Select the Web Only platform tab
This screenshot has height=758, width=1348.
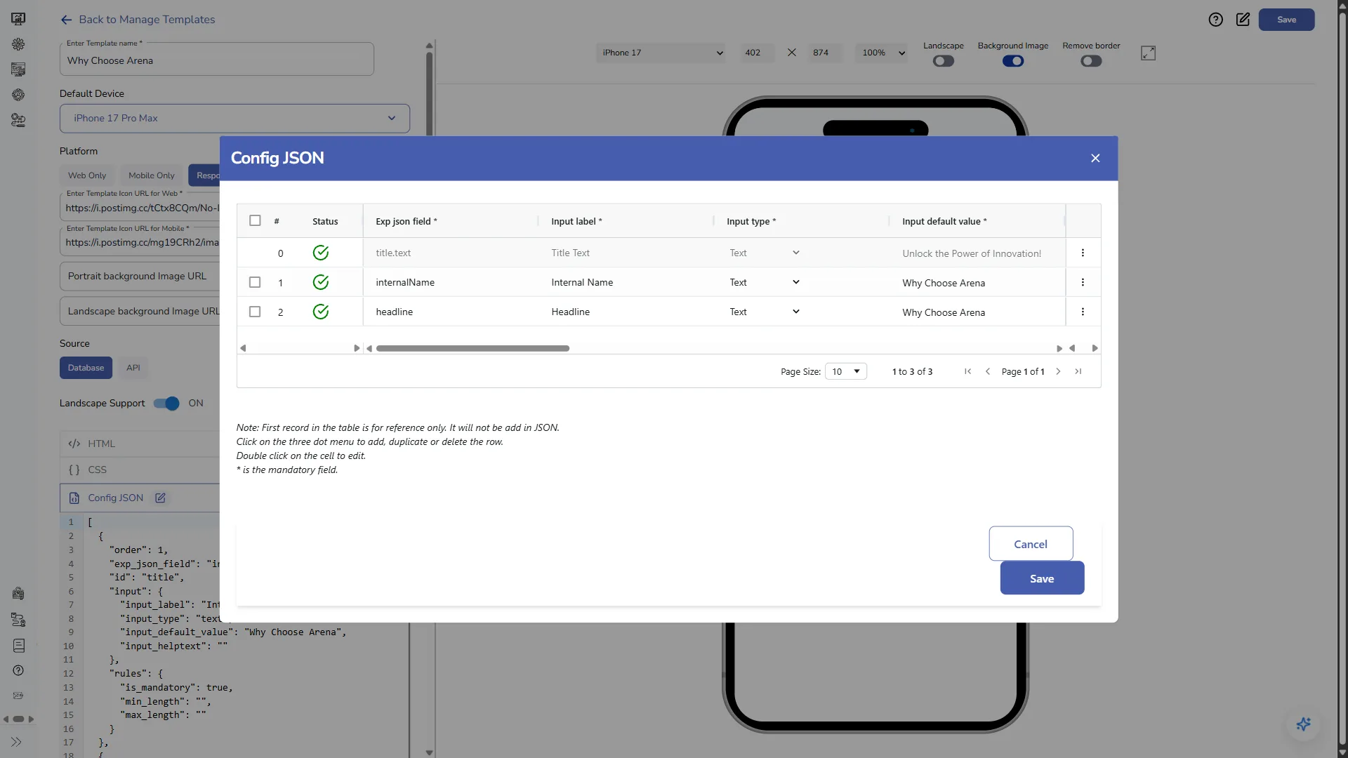pos(87,175)
